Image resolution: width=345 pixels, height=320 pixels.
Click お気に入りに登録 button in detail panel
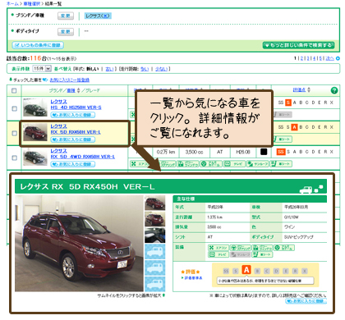coord(306,301)
